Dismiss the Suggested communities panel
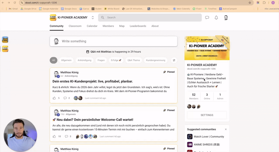The image size is (279, 152). [x=226, y=129]
